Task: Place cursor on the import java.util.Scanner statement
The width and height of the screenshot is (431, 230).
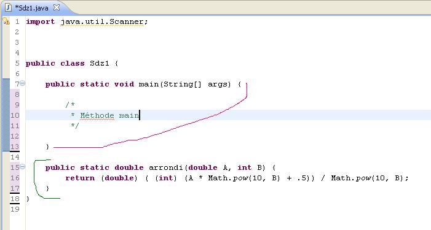Action: coord(87,21)
